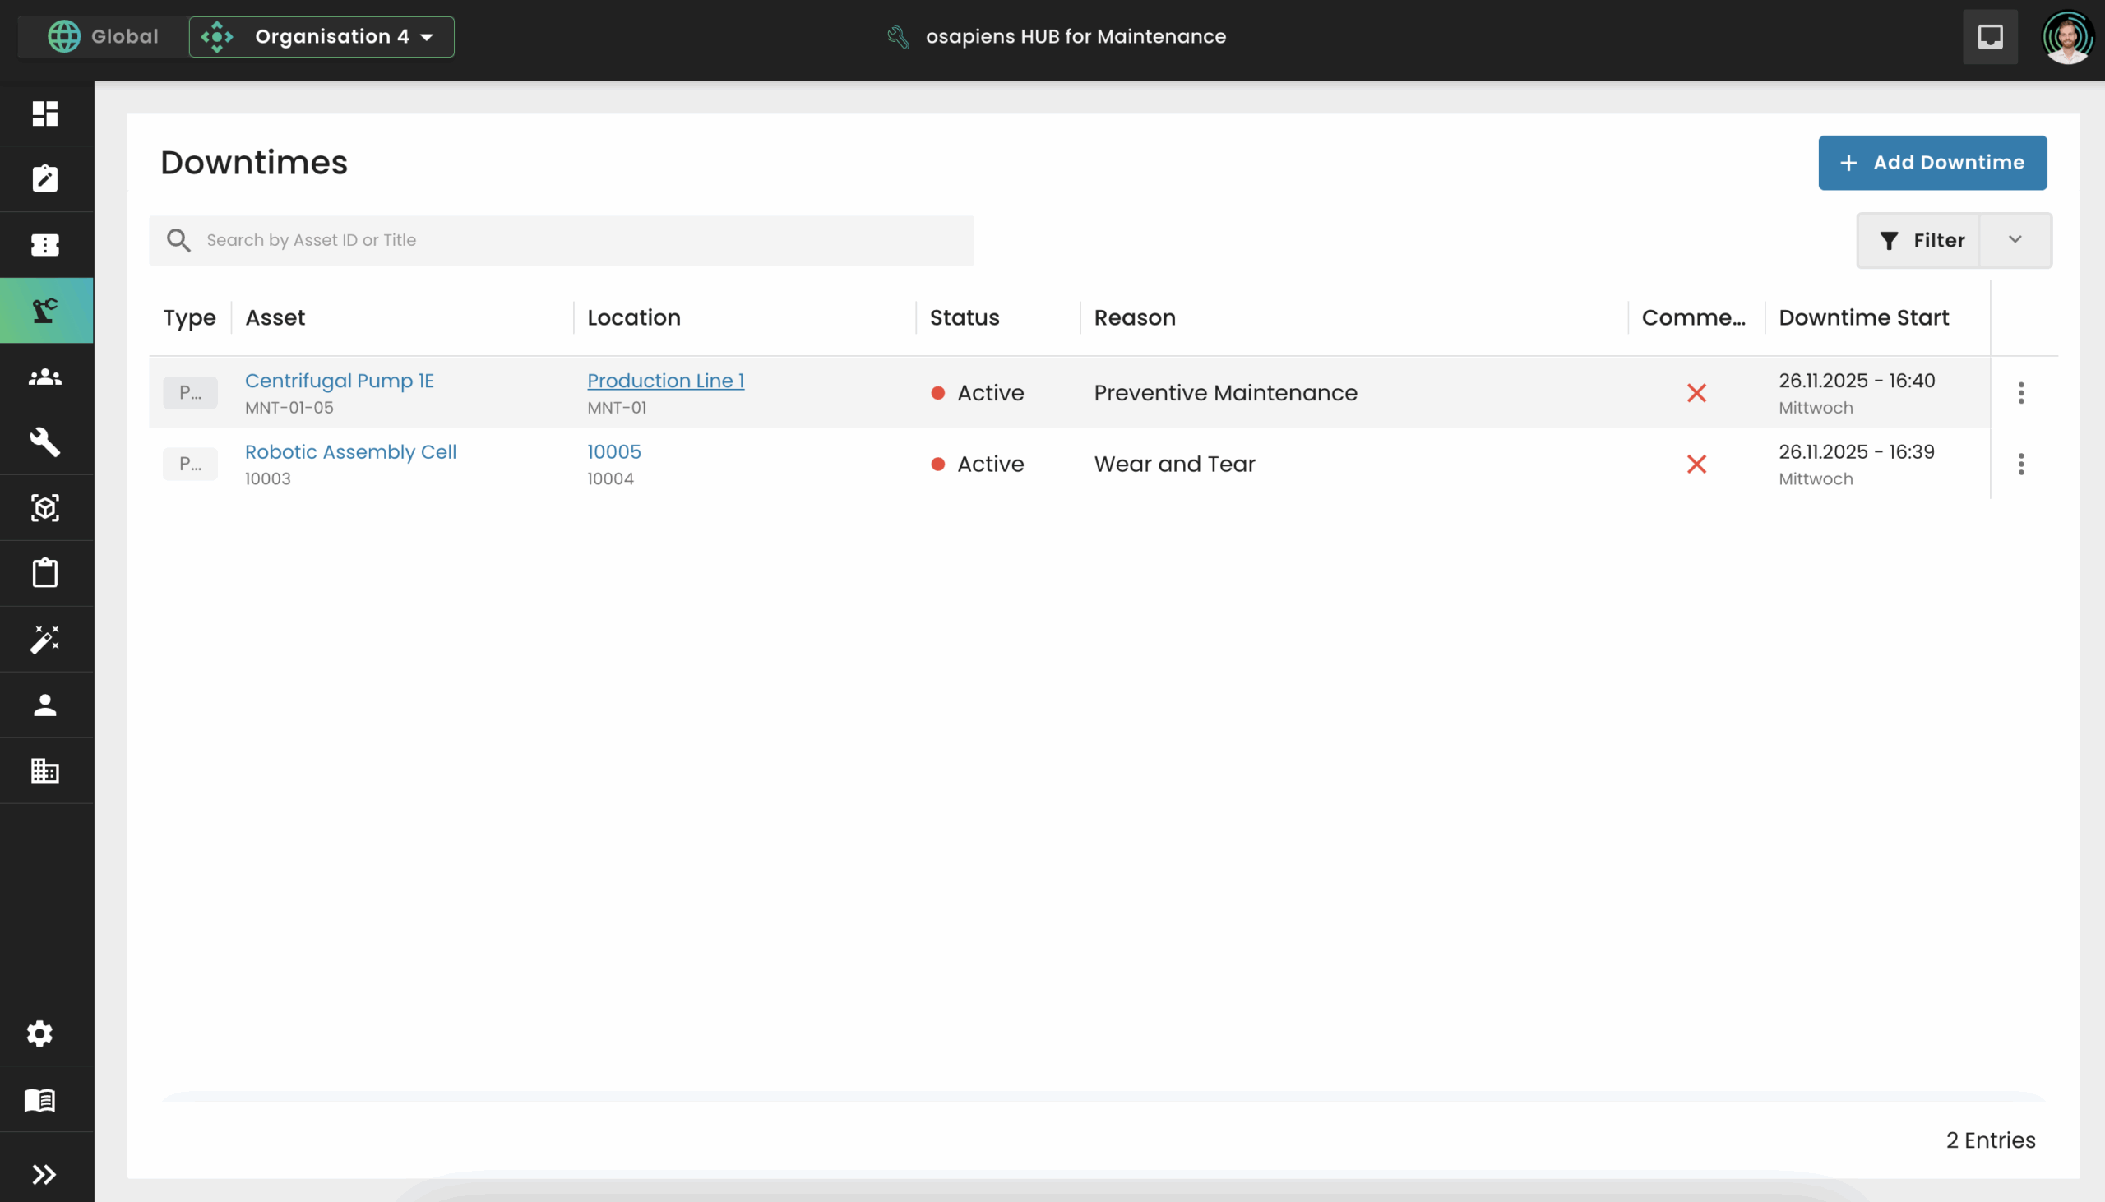This screenshot has width=2105, height=1202.
Task: Open the teams group icon in sidebar
Action: pos(45,377)
